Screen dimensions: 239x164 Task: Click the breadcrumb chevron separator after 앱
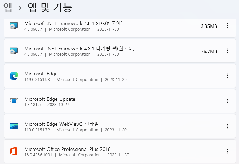20,8
